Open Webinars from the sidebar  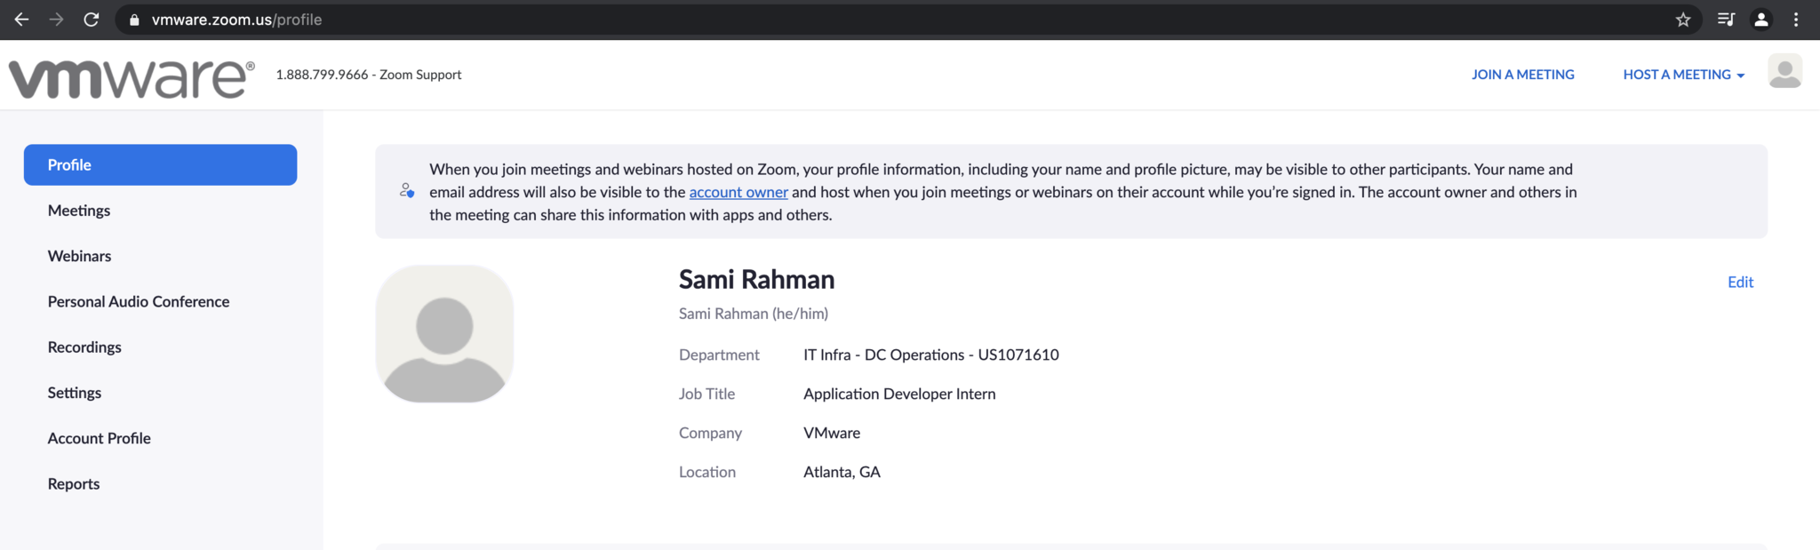tap(79, 256)
